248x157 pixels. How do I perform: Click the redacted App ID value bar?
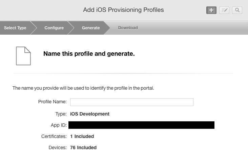click(141, 125)
